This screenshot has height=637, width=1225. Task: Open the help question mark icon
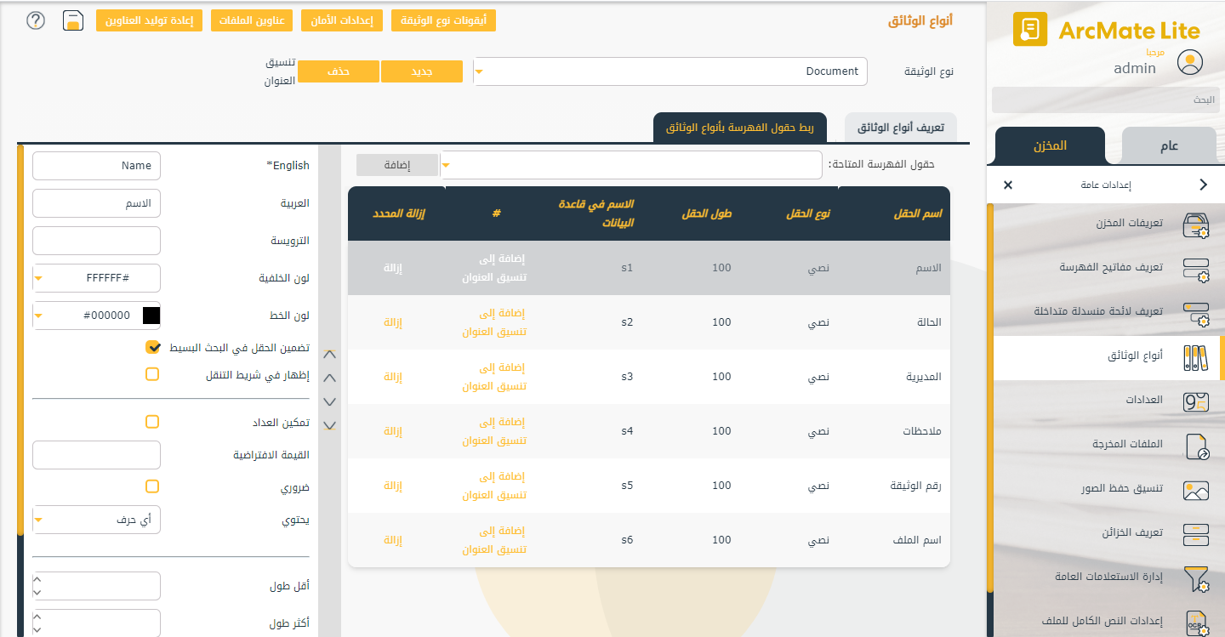(x=35, y=20)
